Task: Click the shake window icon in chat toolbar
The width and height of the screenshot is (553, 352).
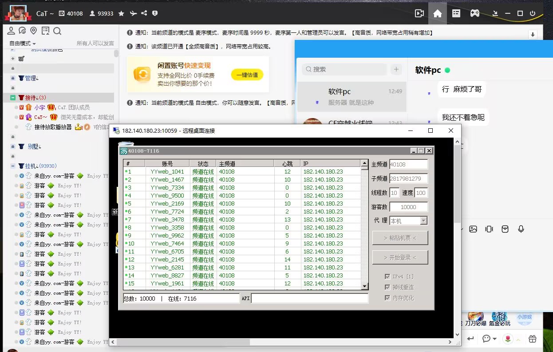Action: pos(489,229)
